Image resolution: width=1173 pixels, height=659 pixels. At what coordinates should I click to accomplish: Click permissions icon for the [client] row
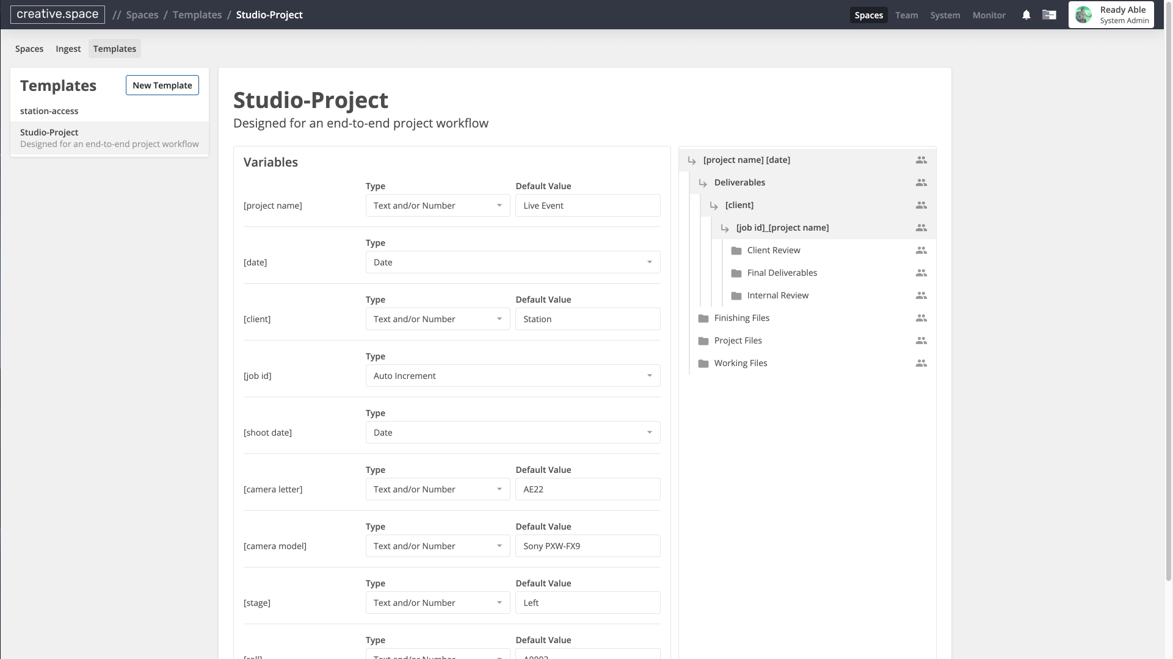(x=921, y=205)
